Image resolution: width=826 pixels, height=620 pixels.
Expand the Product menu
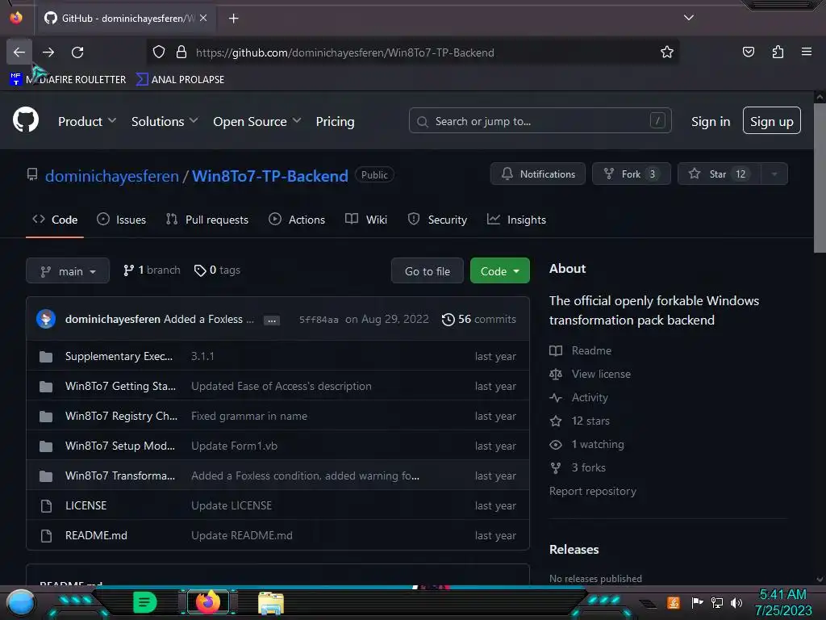pyautogui.click(x=87, y=121)
